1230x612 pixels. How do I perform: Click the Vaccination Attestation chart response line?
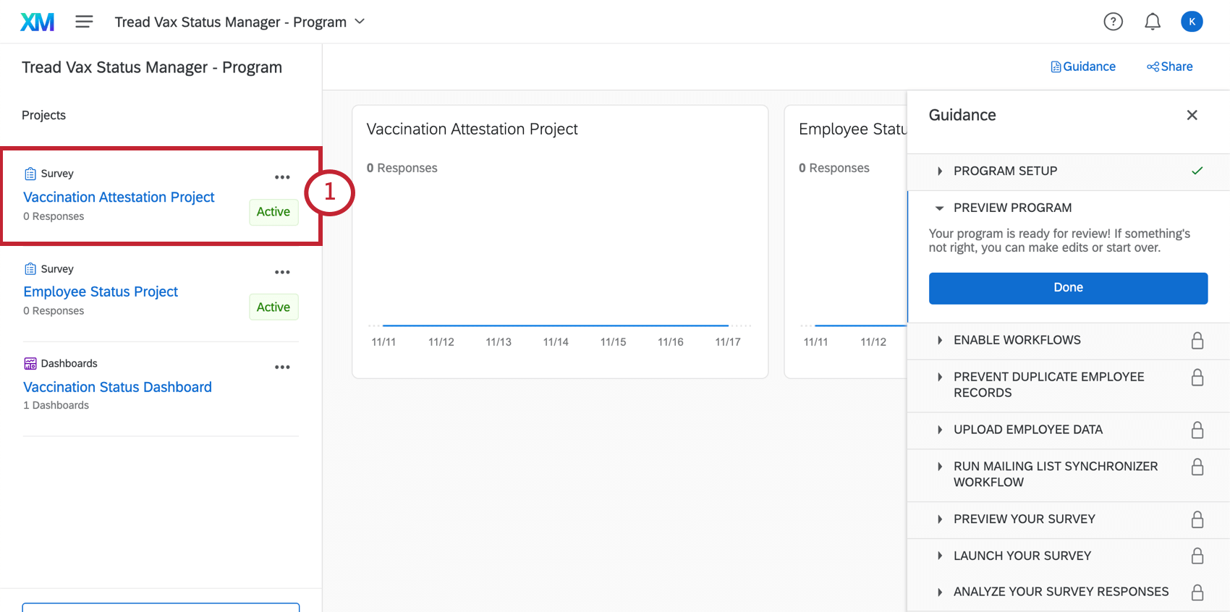(x=556, y=326)
